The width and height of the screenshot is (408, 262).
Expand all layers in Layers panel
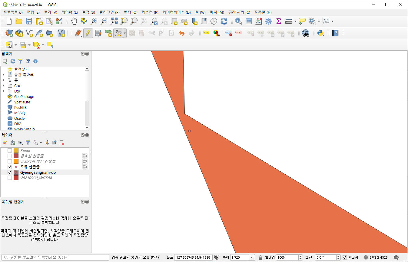(47, 143)
